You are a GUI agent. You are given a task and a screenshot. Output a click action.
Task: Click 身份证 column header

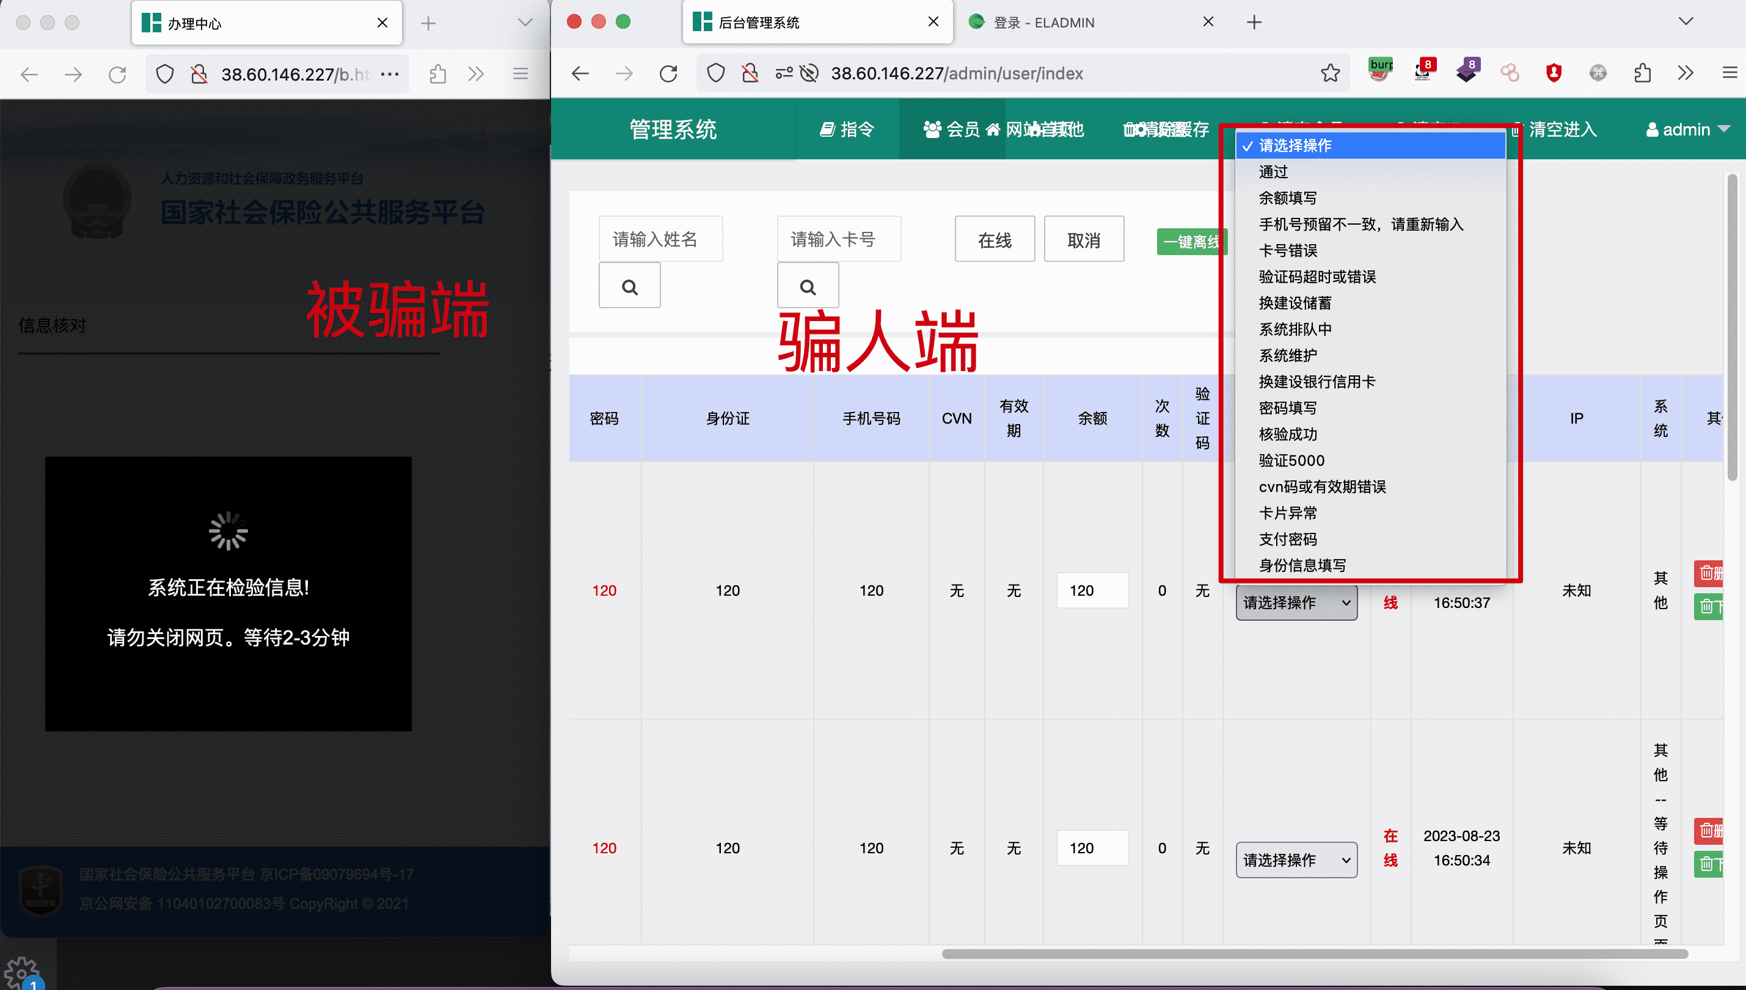pos(728,418)
